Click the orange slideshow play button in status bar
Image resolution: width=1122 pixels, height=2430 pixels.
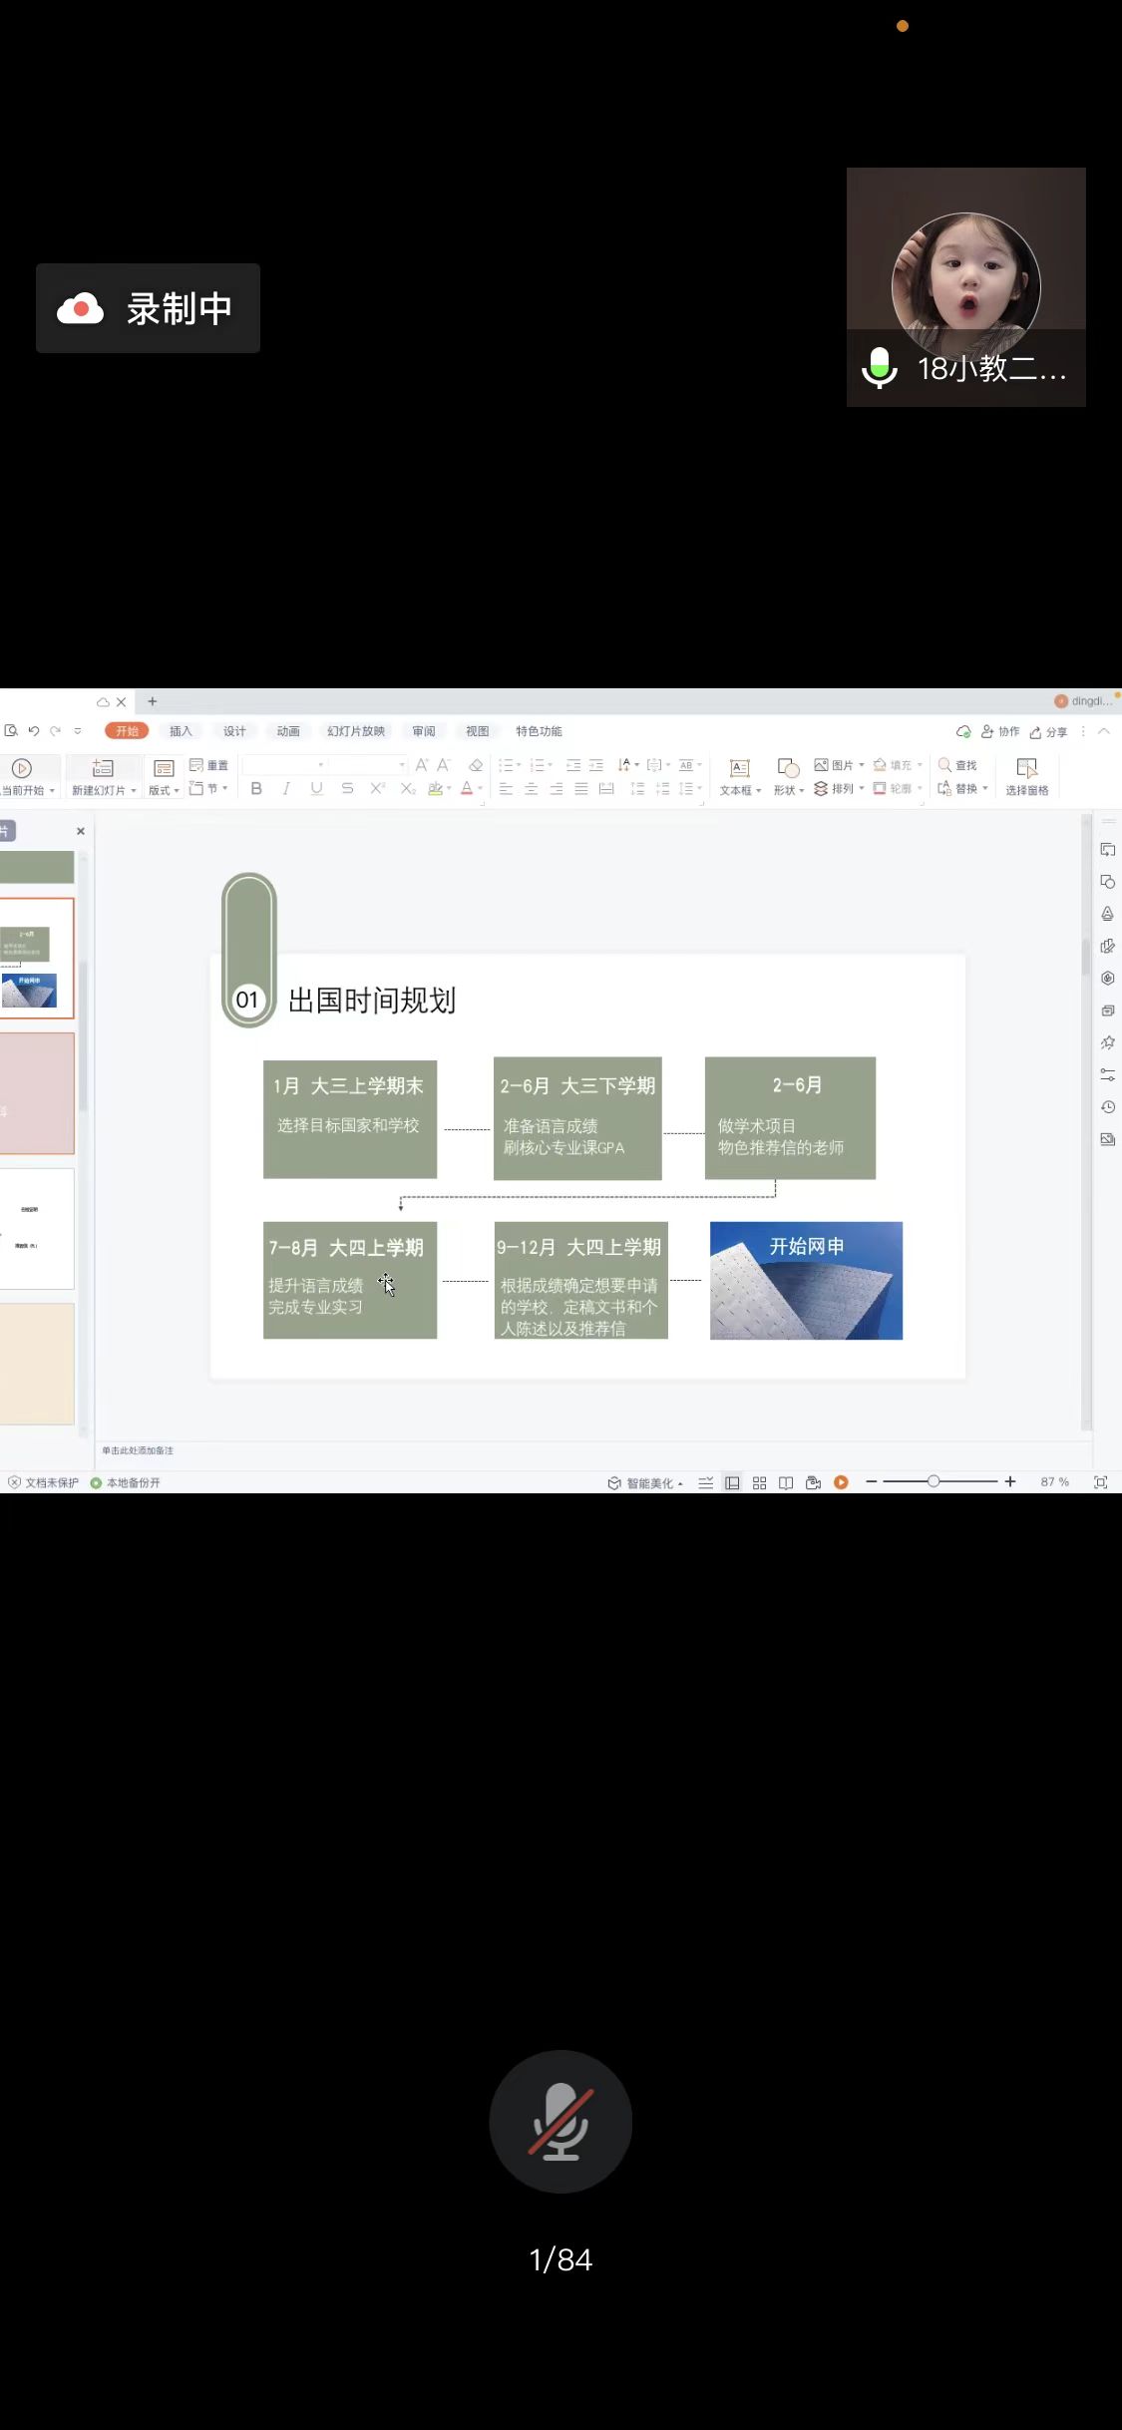pyautogui.click(x=841, y=1483)
